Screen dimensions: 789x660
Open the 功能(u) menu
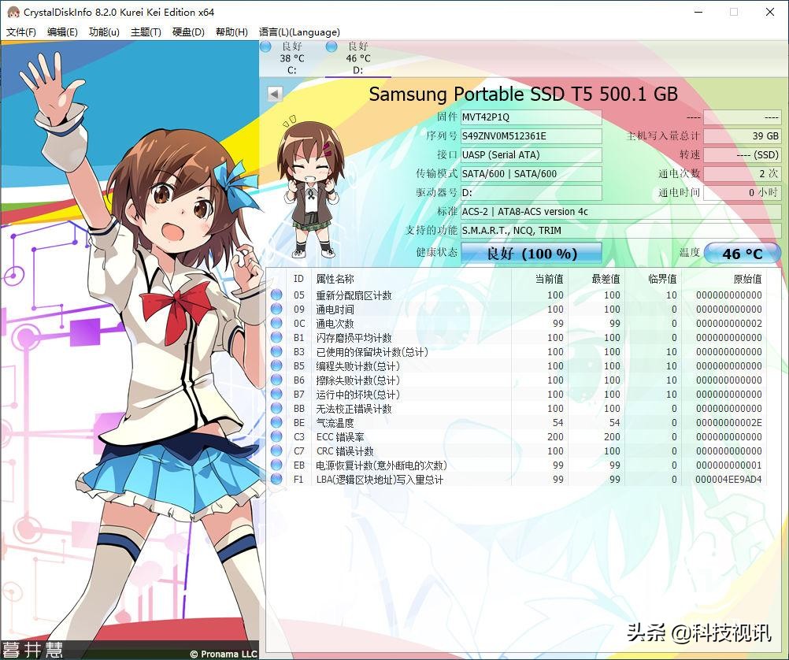tap(104, 32)
